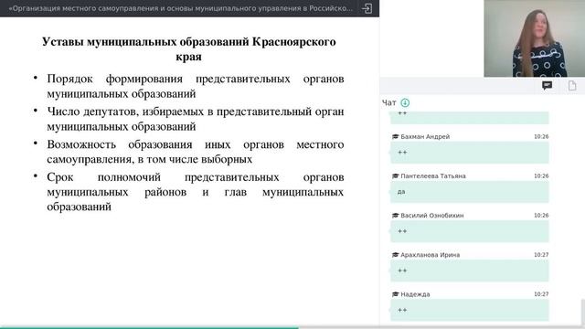The image size is (585, 329).
Task: Select sender name Арахланова Ирина in chat
Action: (x=430, y=255)
